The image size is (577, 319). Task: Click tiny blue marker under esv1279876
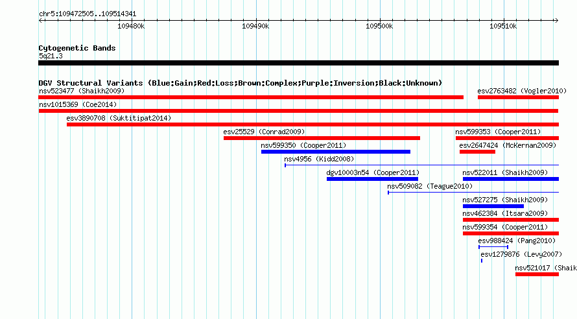(x=482, y=261)
